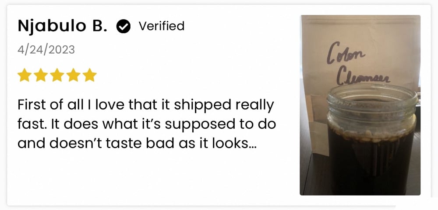Click the "Verified" text label

[x=161, y=26]
